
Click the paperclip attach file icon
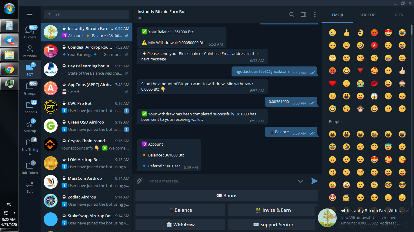tap(139, 181)
